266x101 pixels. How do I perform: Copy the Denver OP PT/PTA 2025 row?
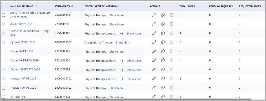pyautogui.click(x=163, y=69)
